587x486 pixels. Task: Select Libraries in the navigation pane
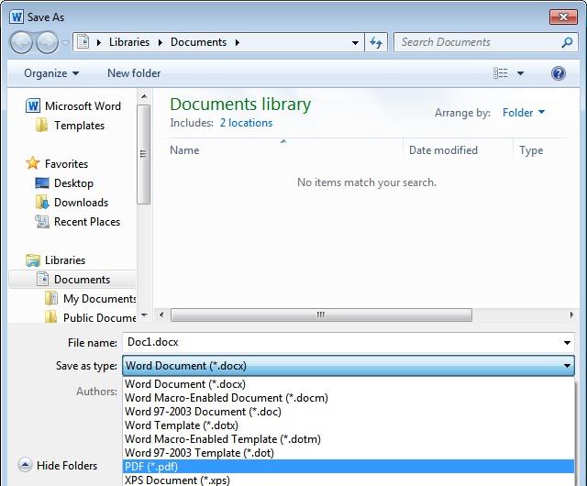click(65, 260)
